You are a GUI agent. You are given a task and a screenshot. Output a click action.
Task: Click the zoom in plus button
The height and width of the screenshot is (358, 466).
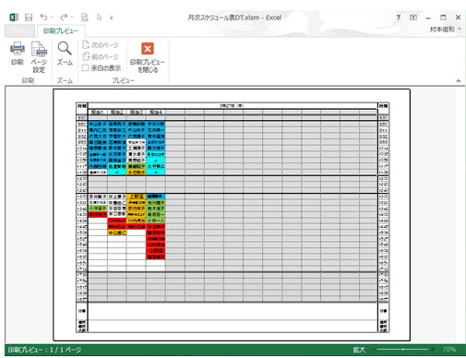point(433,350)
